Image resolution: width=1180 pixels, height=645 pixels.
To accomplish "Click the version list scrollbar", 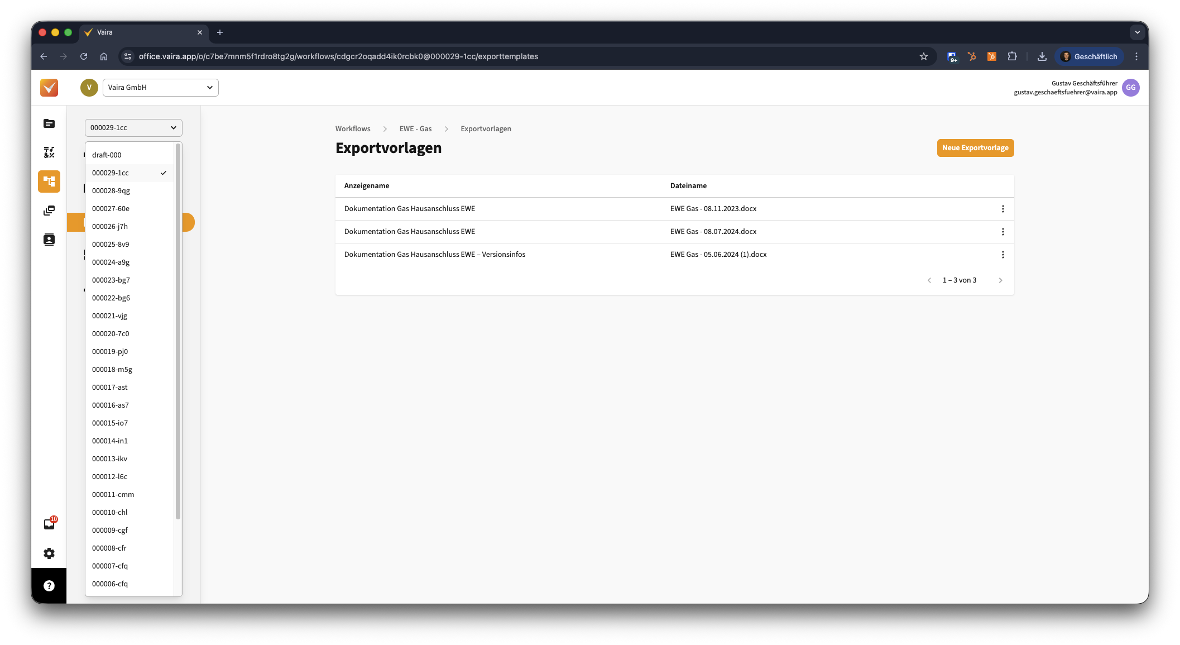I will 178,331.
